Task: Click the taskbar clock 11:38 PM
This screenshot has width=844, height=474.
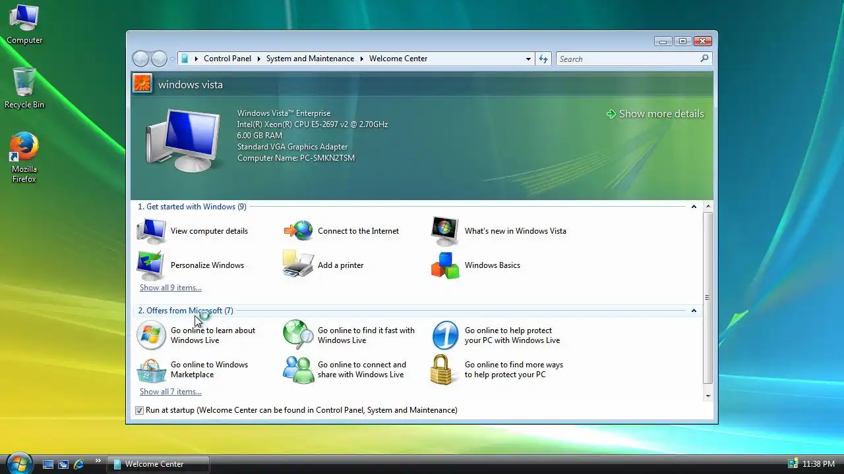Action: [818, 464]
